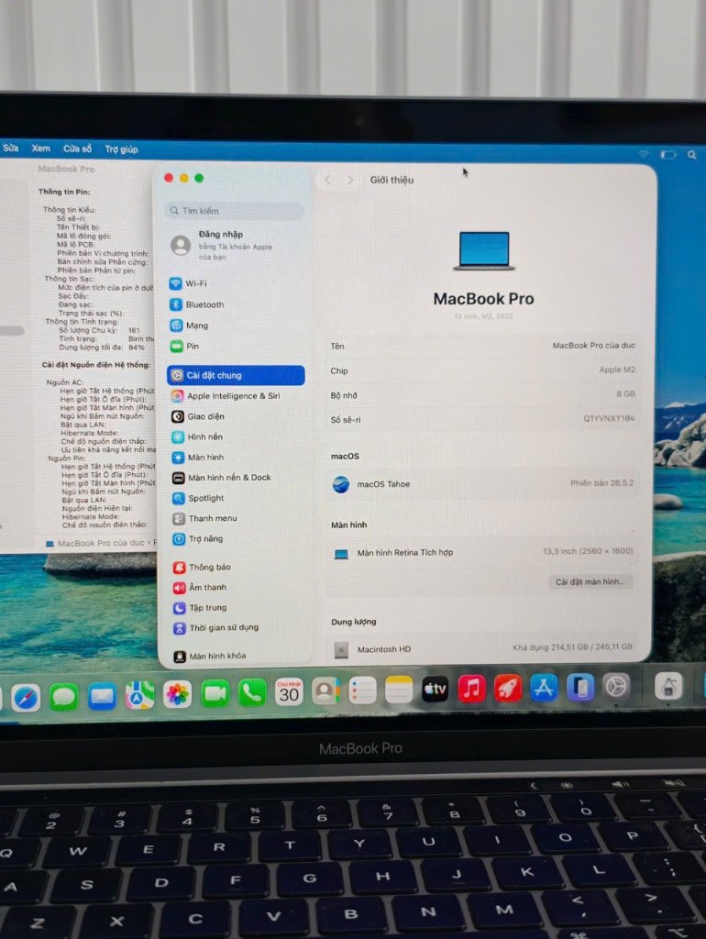
Task: Open Music from the Dock
Action: [x=472, y=688]
